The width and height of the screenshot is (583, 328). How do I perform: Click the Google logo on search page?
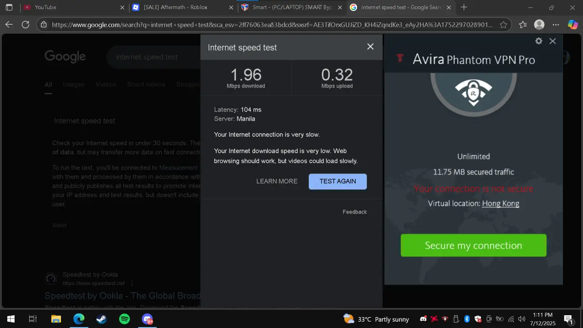point(65,56)
